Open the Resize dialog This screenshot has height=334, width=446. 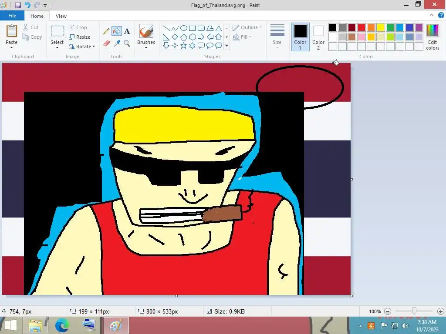tap(80, 37)
